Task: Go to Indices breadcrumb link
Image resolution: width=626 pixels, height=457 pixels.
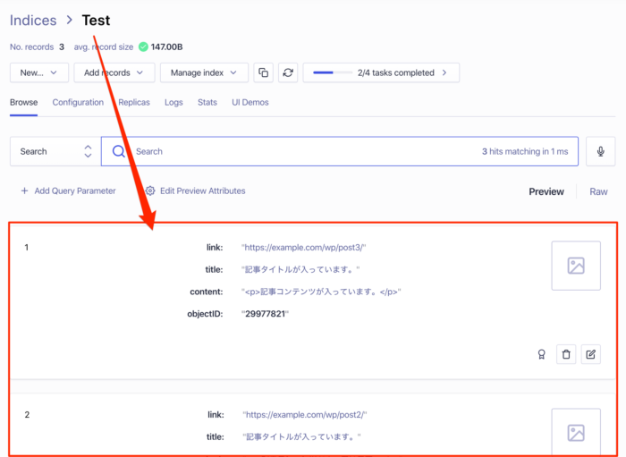Action: pos(33,20)
